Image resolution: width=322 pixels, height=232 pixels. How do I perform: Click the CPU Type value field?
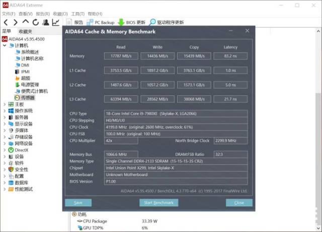click(x=176, y=113)
